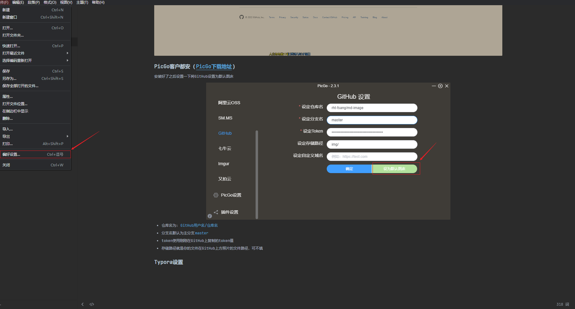This screenshot has width=575, height=309.
Task: Click the 318 词 word count
Action: click(x=563, y=304)
